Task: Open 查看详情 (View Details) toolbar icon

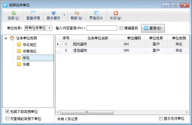Action: point(33,13)
